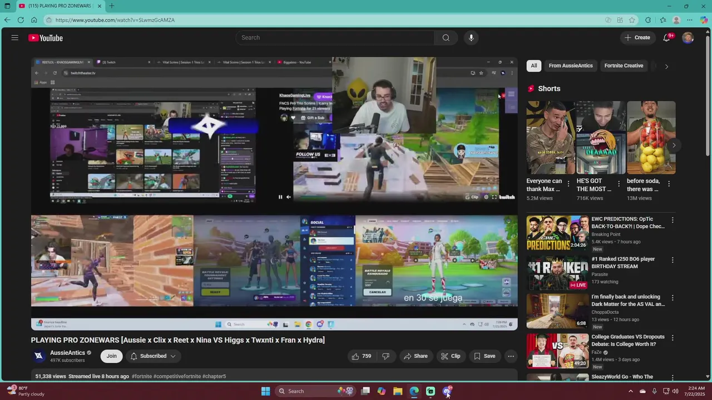
Task: Open the #fortnite hashtag
Action: click(x=142, y=377)
